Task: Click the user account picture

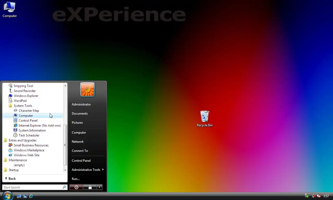Action: click(87, 90)
